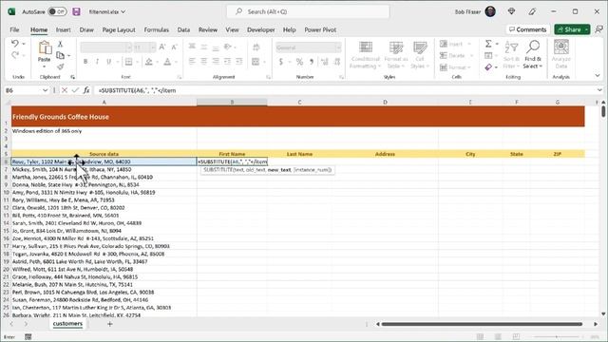Toggle Underline formatting

pyautogui.click(x=109, y=61)
